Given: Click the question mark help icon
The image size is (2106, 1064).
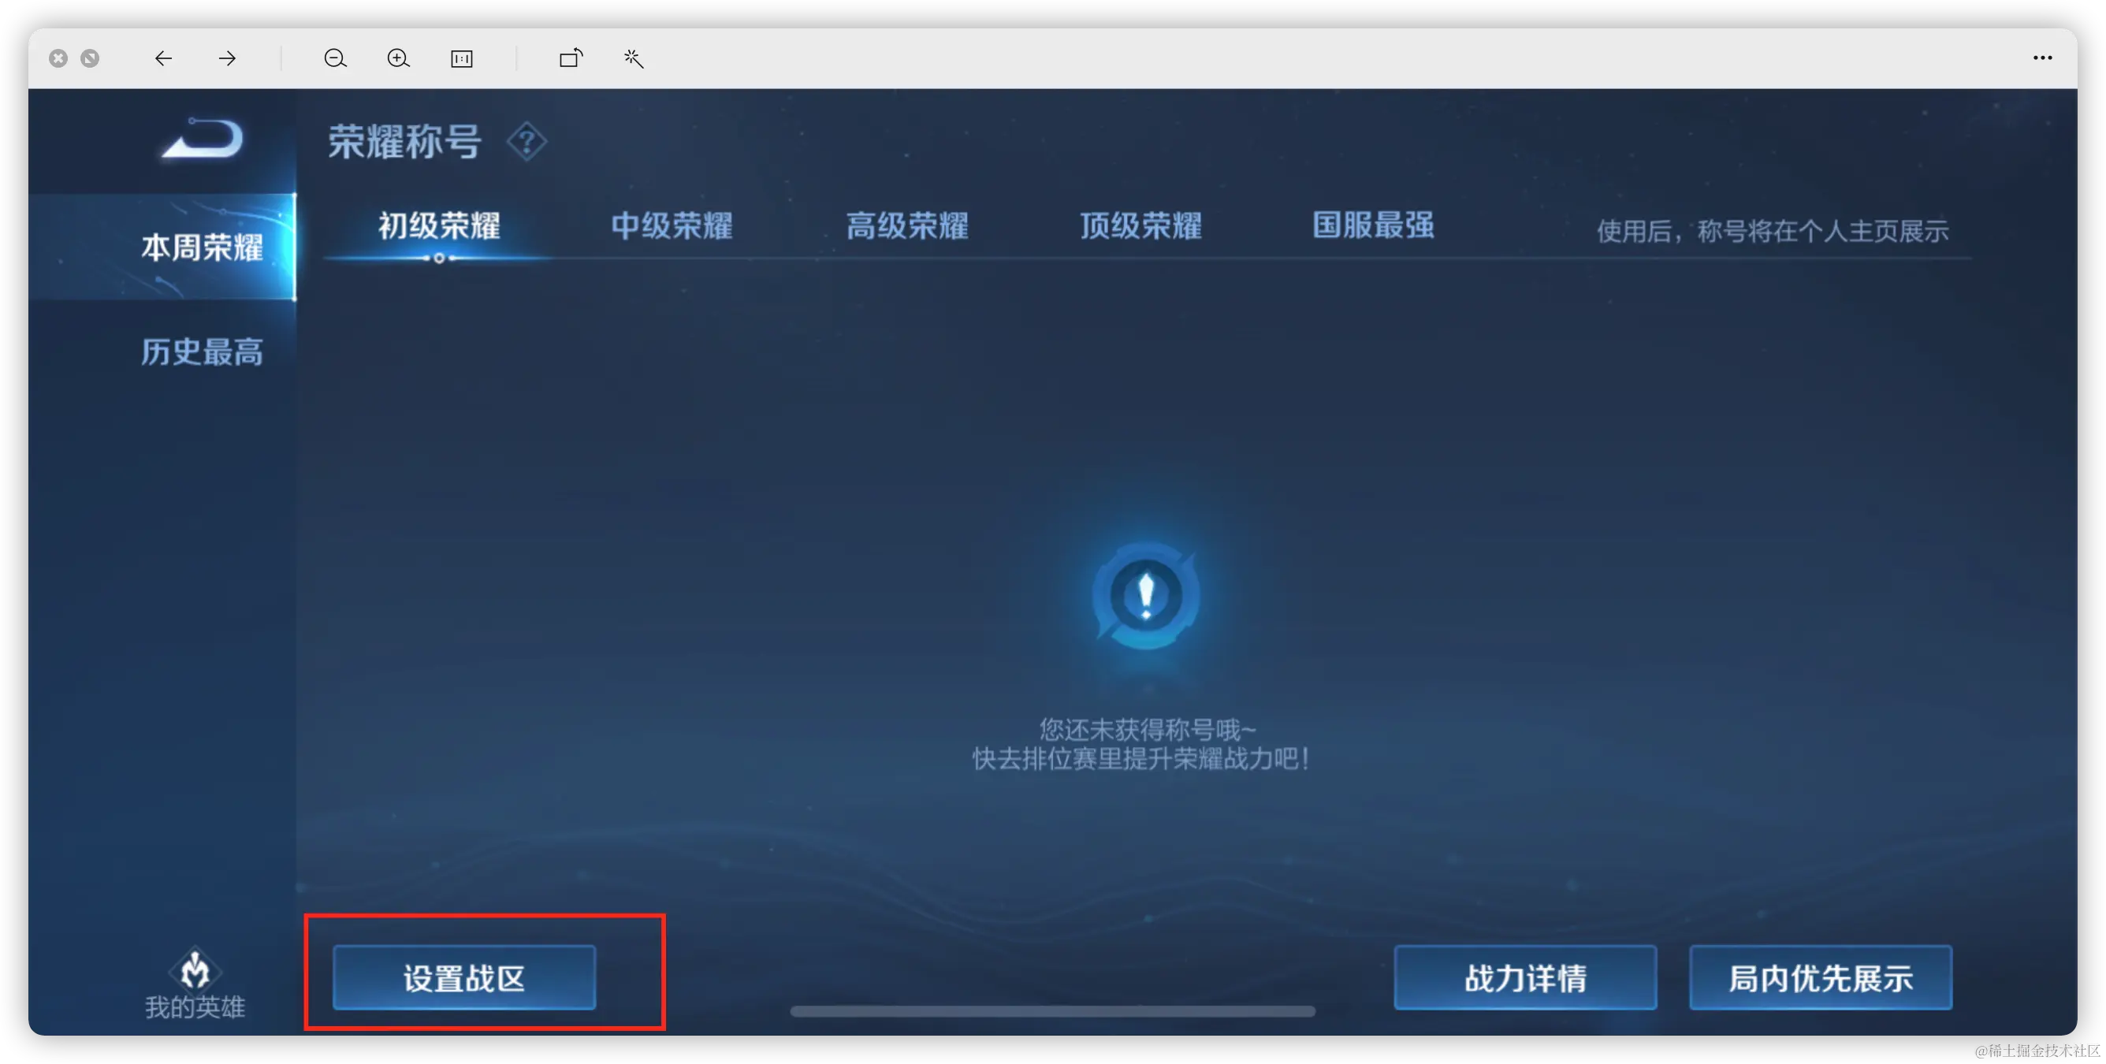Looking at the screenshot, I should click(526, 142).
